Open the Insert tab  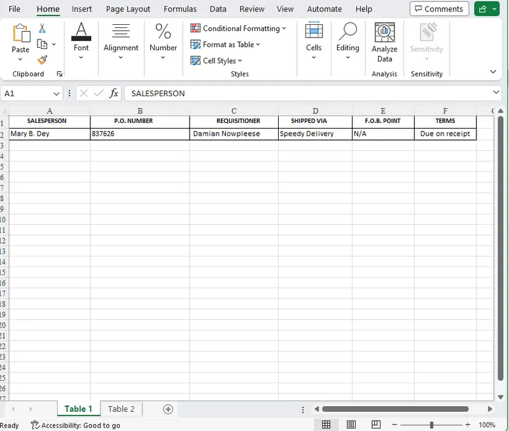(x=82, y=9)
